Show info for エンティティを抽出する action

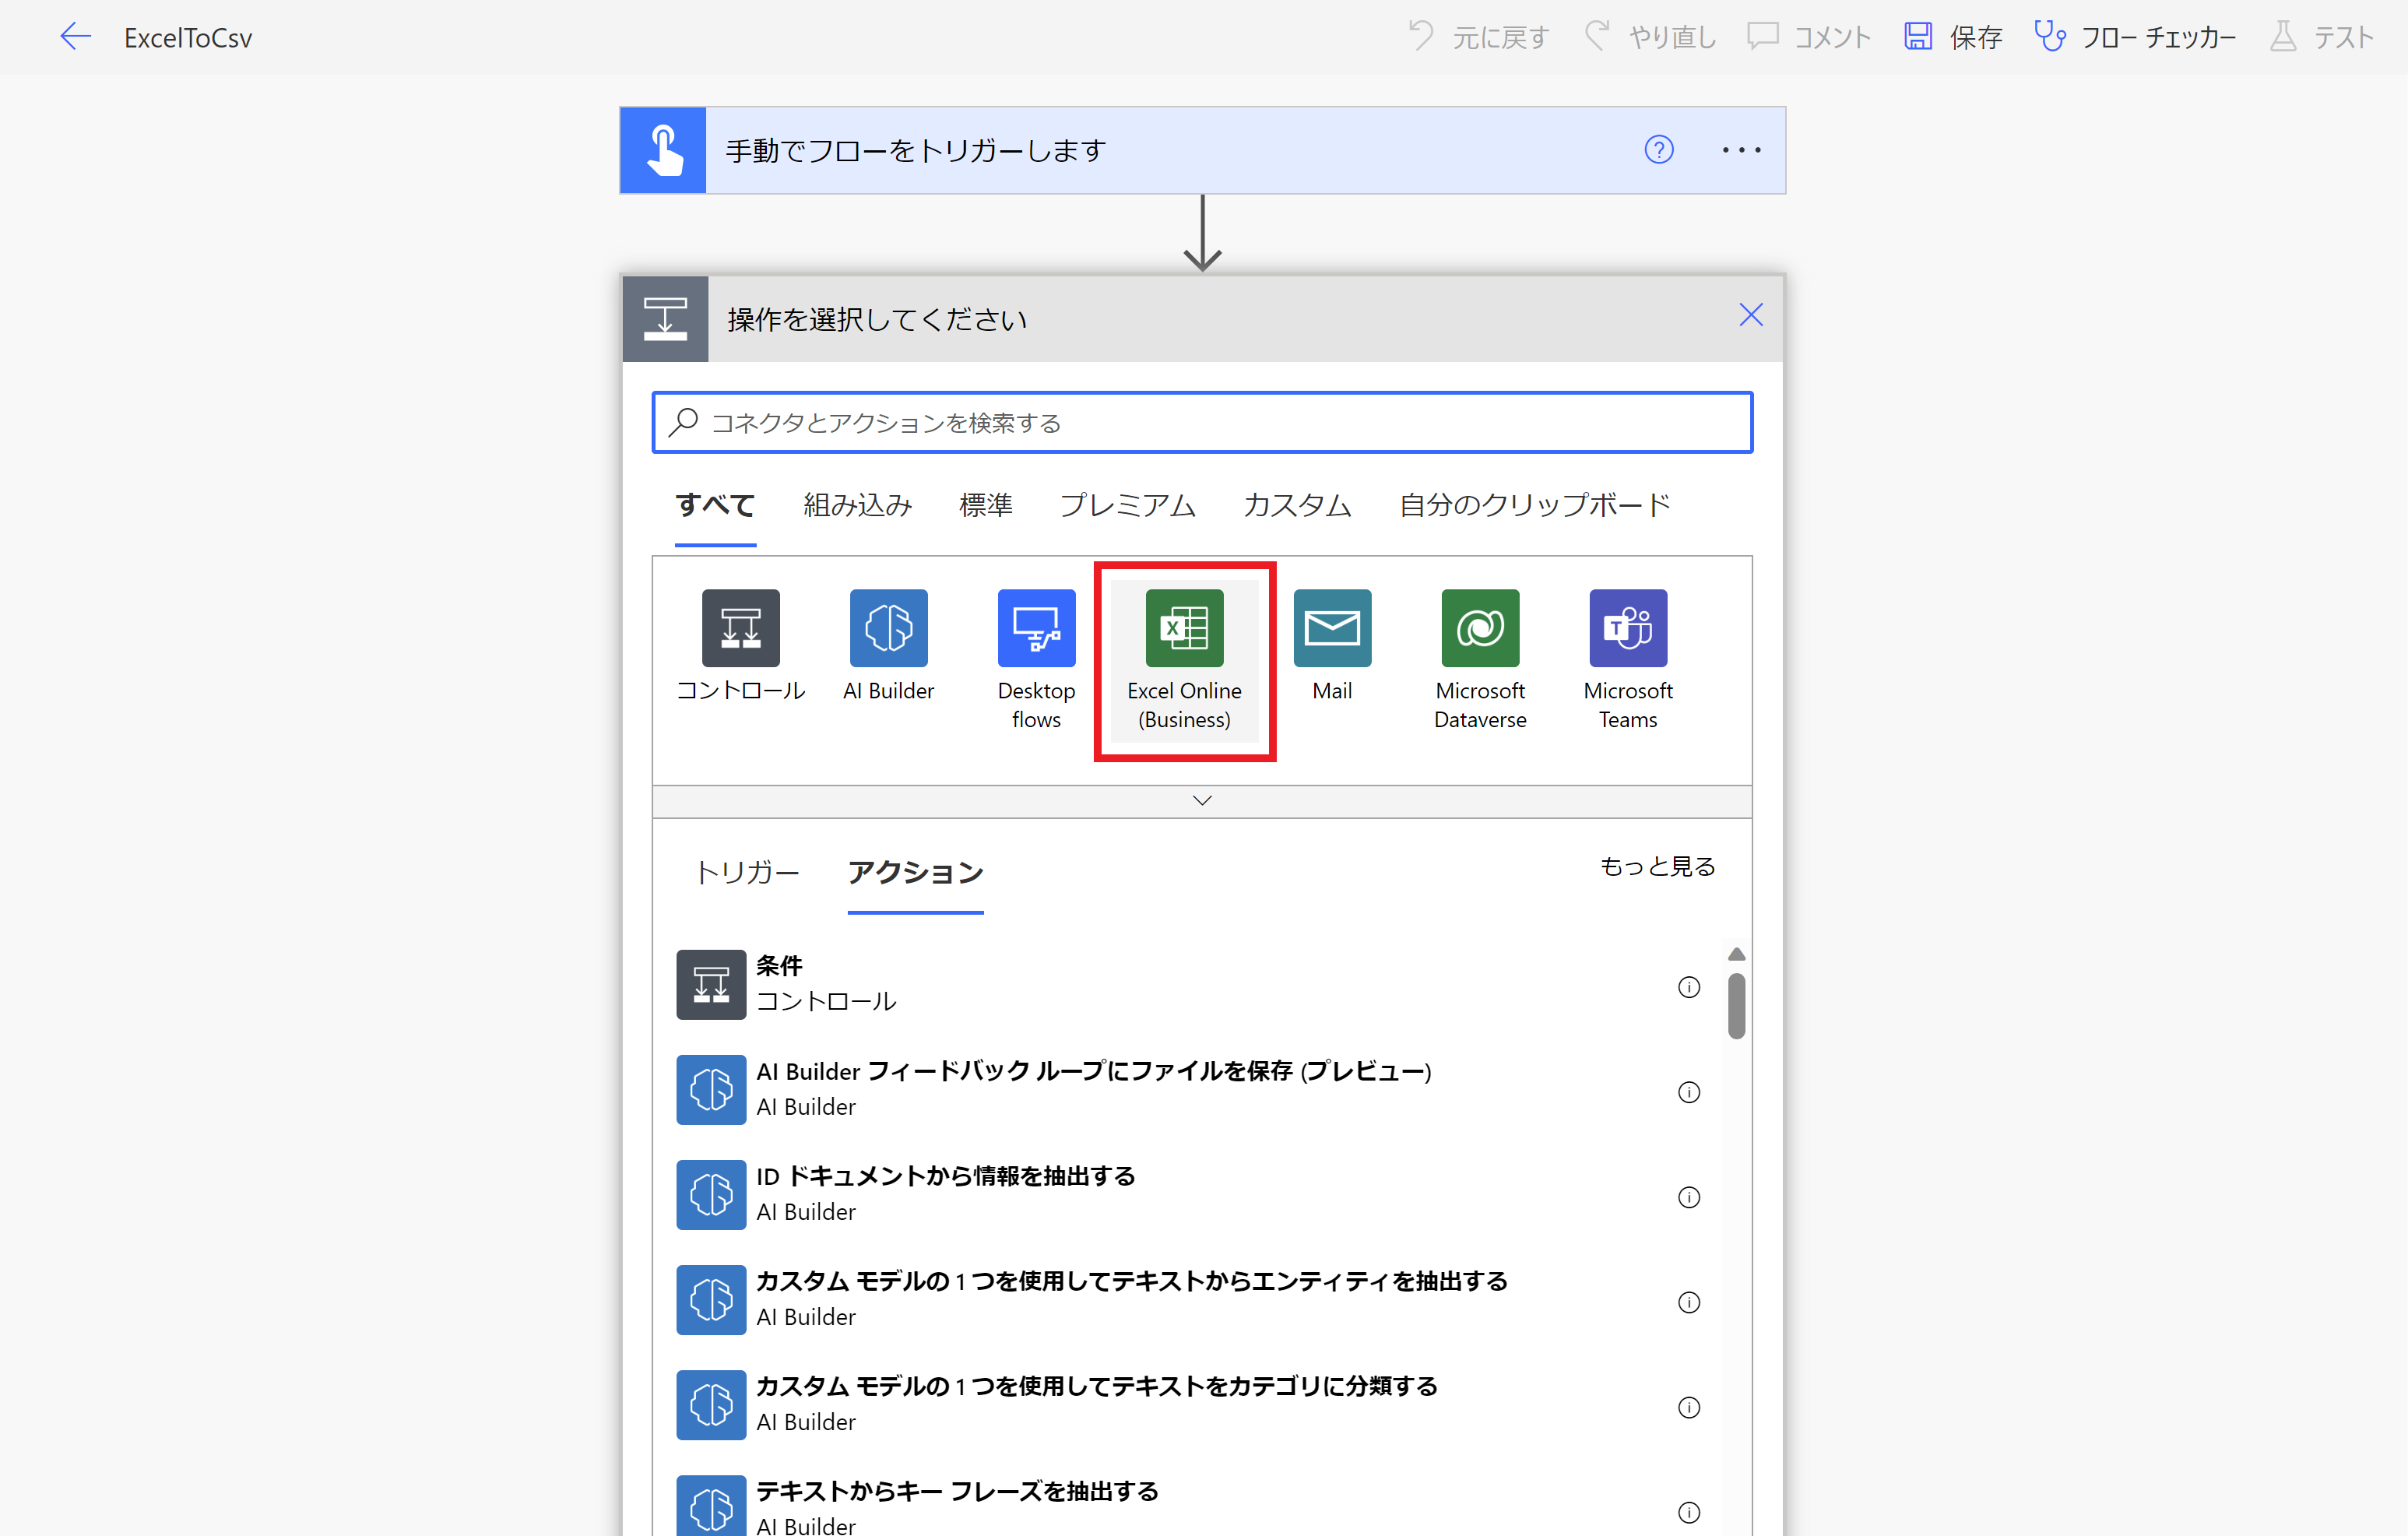pyautogui.click(x=1689, y=1302)
